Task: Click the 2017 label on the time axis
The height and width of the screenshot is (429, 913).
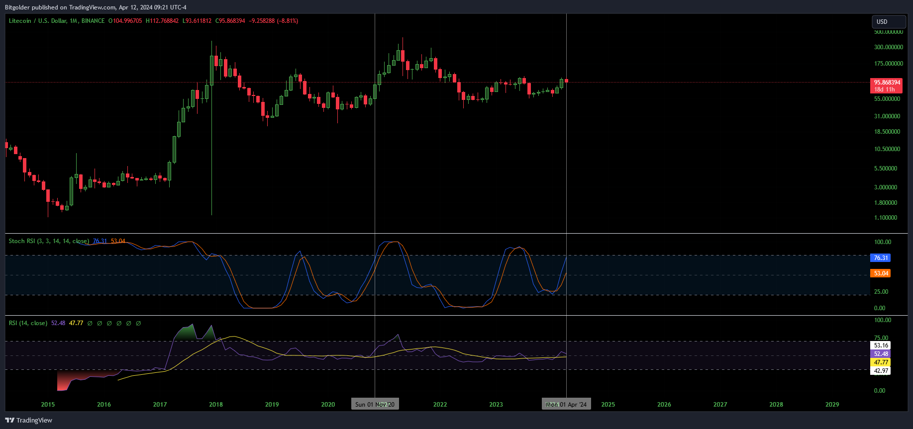Action: coord(160,405)
